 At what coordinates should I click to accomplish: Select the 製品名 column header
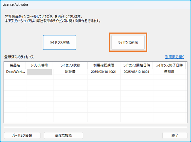point(15,65)
